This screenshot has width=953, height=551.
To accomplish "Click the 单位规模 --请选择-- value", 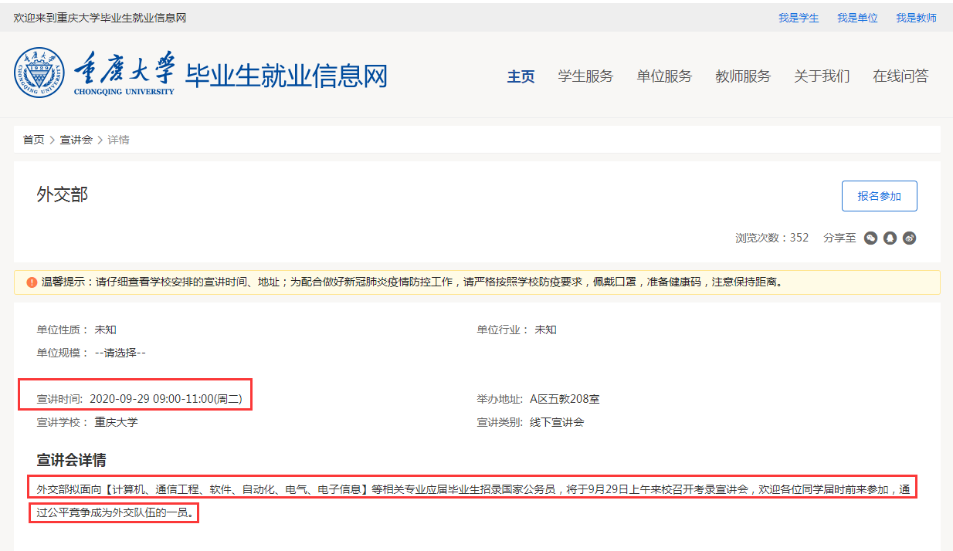I will pos(120,353).
